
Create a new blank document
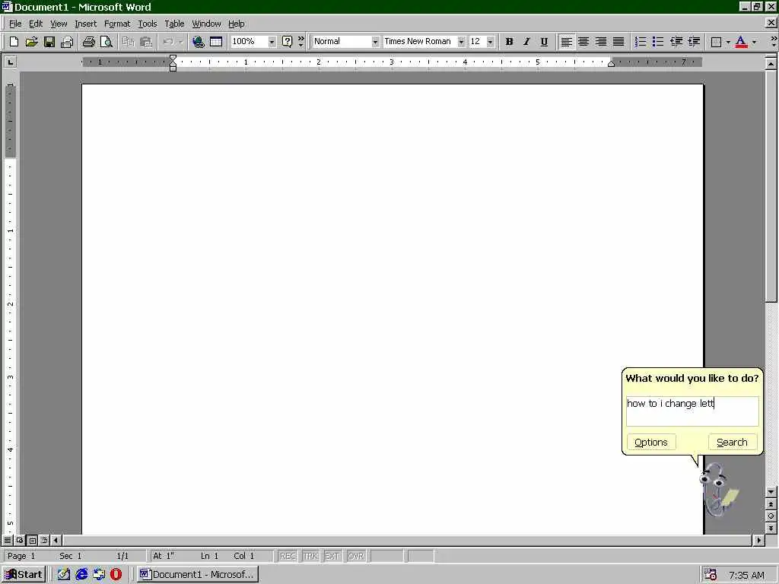tap(14, 42)
